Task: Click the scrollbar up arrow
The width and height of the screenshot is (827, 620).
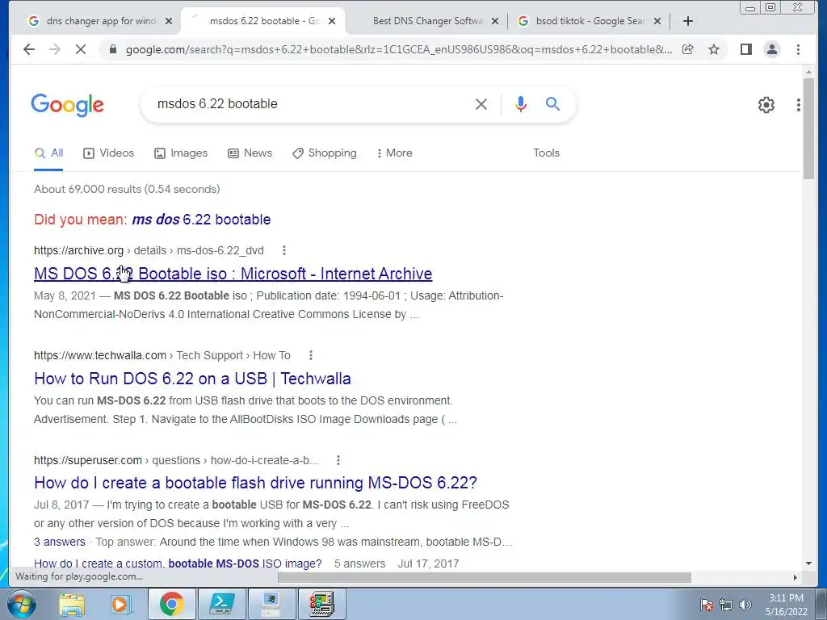Action: pos(808,71)
